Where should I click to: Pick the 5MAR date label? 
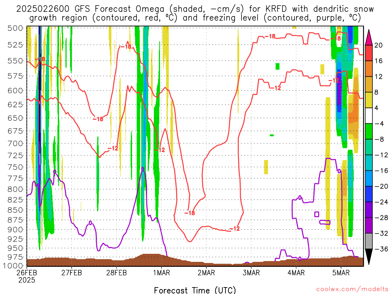click(341, 273)
